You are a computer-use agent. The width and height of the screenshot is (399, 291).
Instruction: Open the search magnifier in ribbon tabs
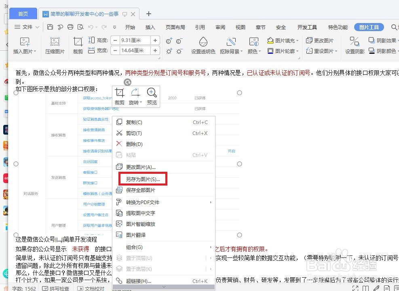[x=394, y=27]
